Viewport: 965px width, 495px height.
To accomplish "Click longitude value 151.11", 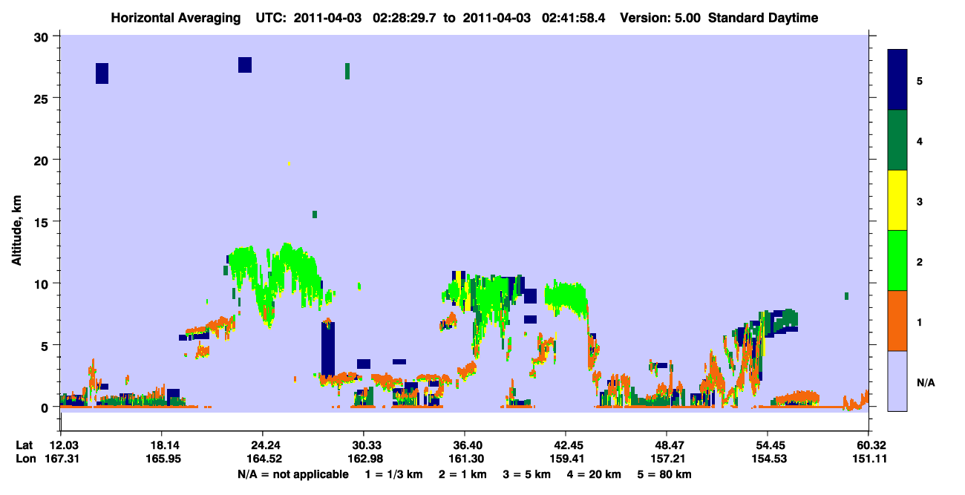I will coord(868,459).
